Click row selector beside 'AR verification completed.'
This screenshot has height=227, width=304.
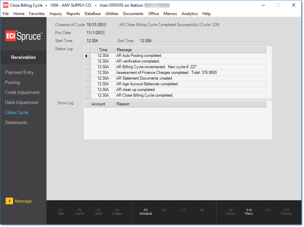pos(87,62)
